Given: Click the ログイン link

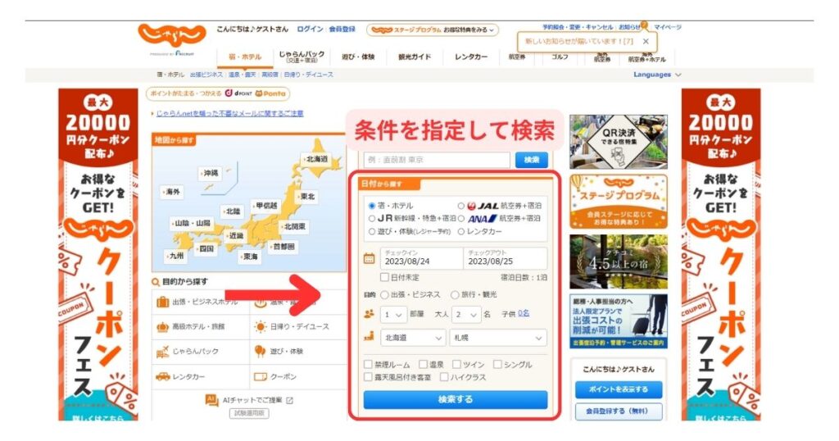Looking at the screenshot, I should click(311, 29).
